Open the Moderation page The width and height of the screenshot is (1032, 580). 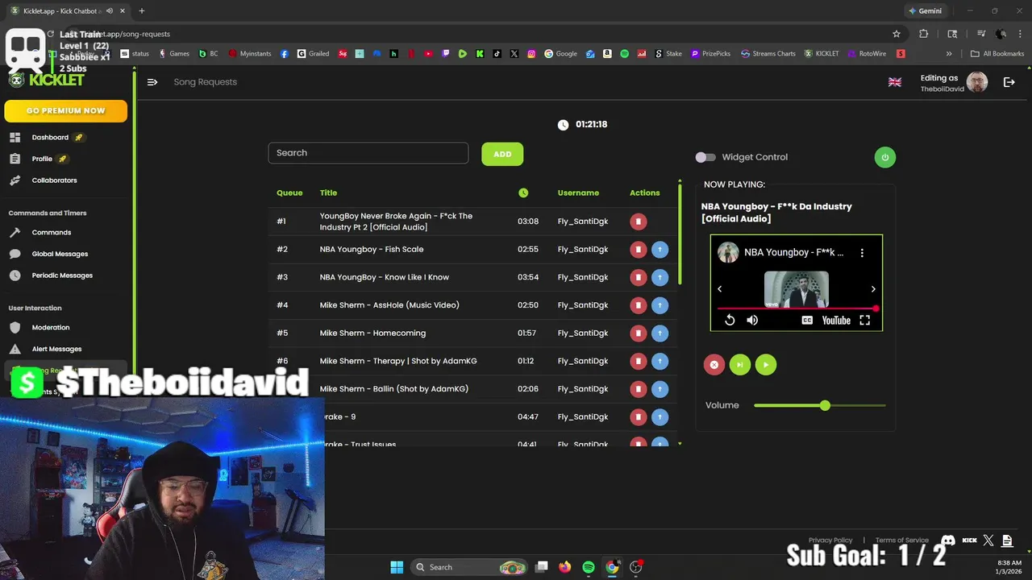pyautogui.click(x=51, y=328)
